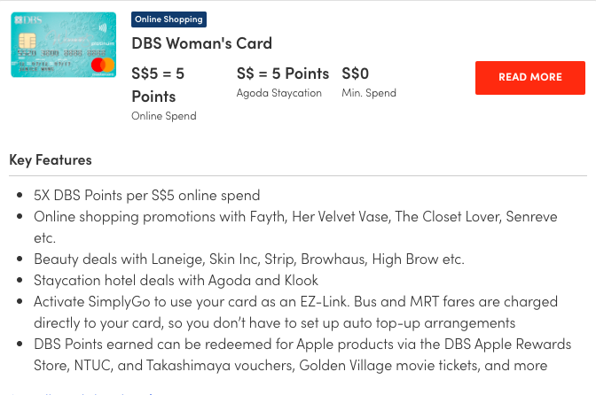596x395 pixels.
Task: Click the Agoda Staycation label
Action: coord(278,93)
